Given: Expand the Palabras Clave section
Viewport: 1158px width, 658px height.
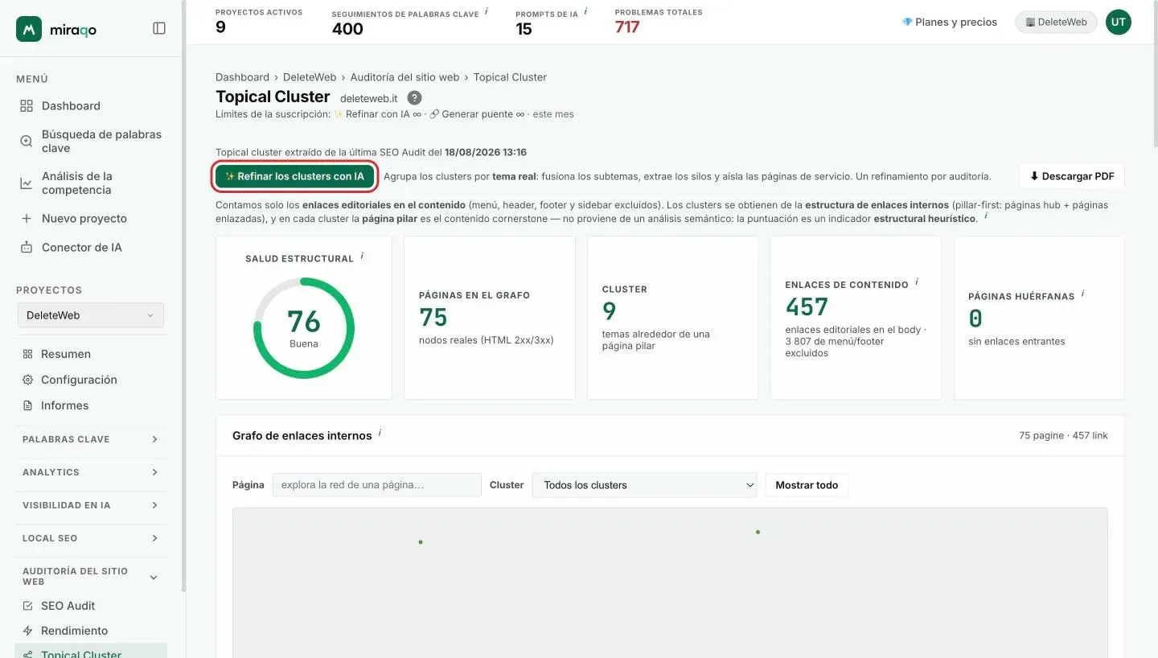Looking at the screenshot, I should pos(91,439).
